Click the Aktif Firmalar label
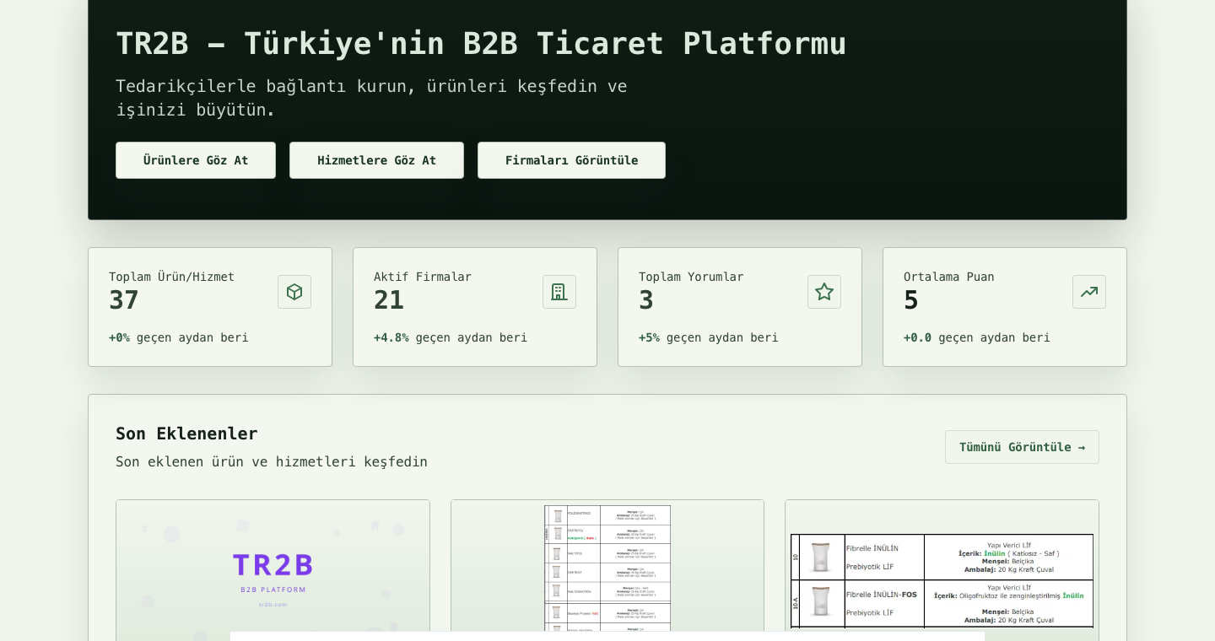This screenshot has height=641, width=1215. (x=423, y=277)
